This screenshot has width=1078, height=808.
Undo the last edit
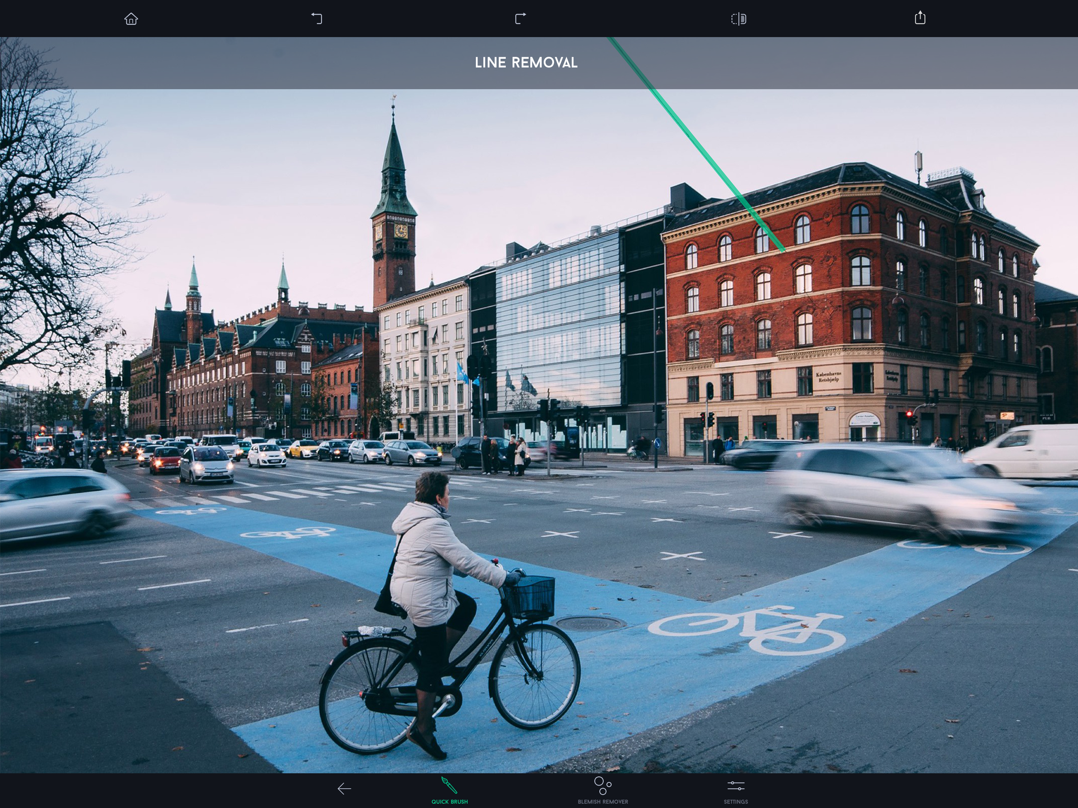(317, 19)
